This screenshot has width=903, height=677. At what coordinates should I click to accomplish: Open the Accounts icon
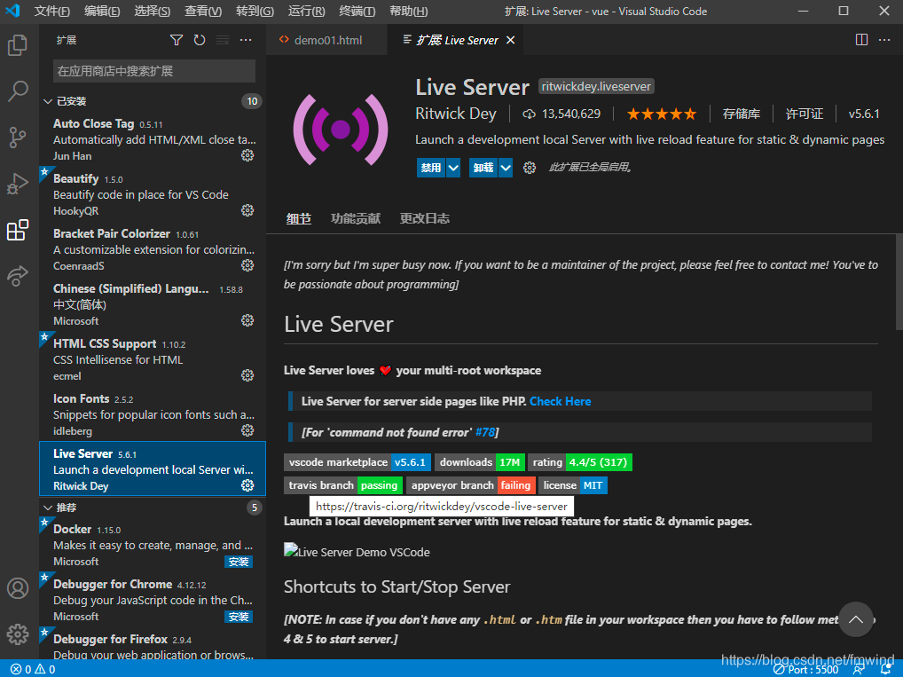18,588
